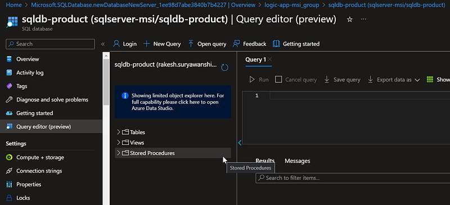Click the Run button label
The height and width of the screenshot is (205, 450).
pyautogui.click(x=264, y=80)
